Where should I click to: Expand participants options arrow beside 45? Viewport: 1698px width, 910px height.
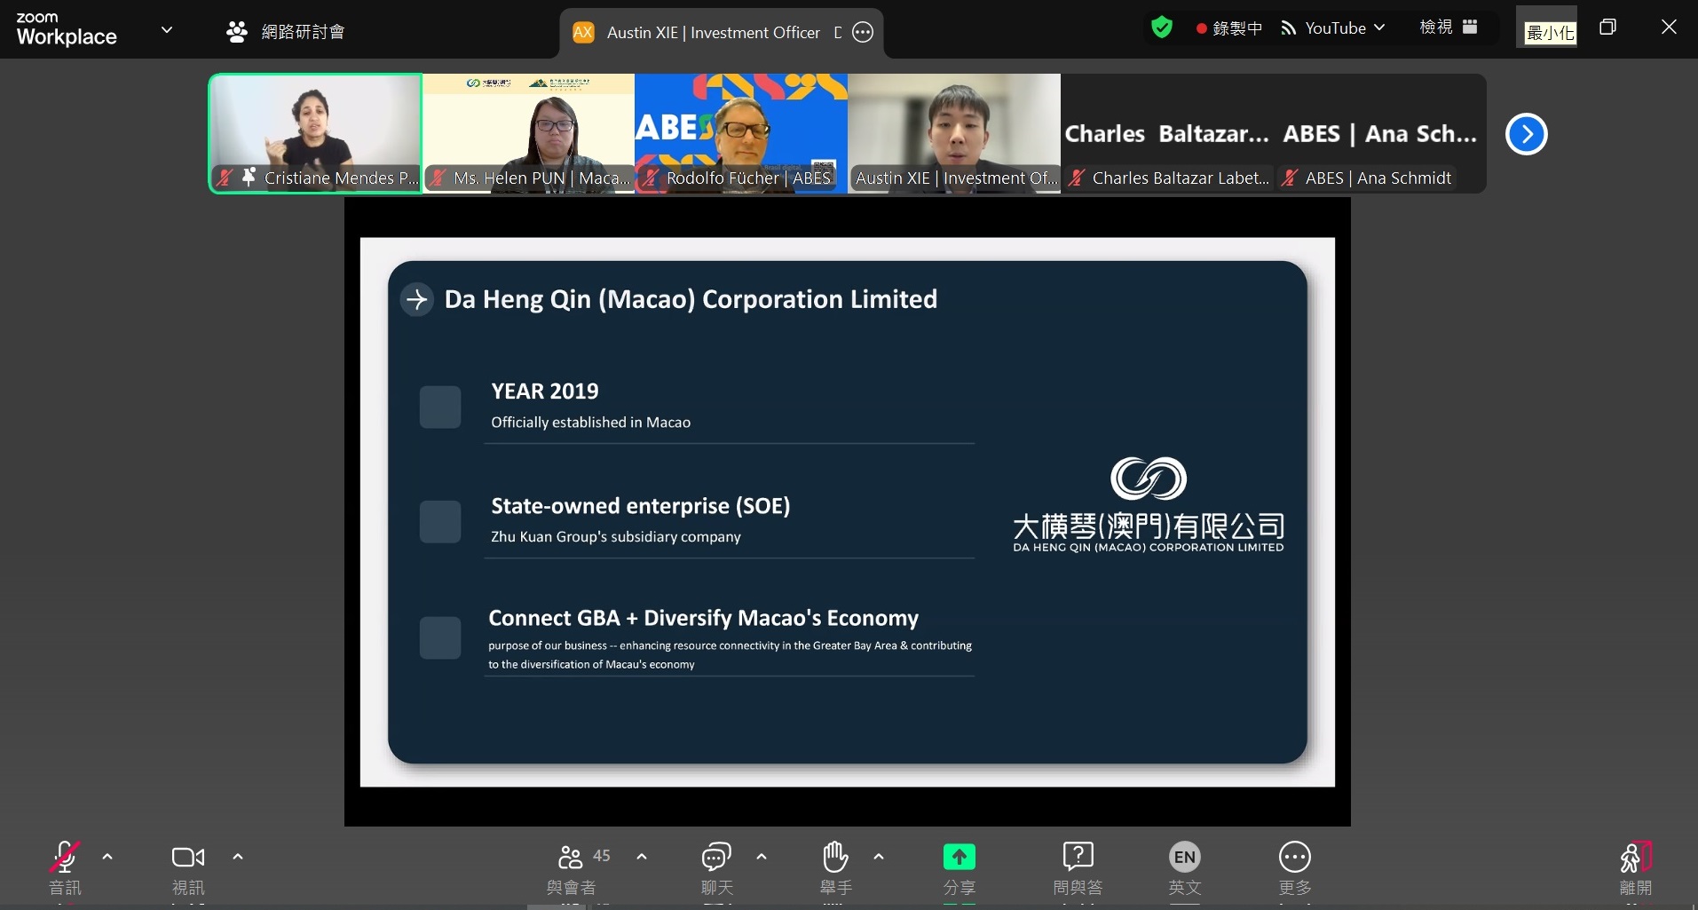(642, 857)
